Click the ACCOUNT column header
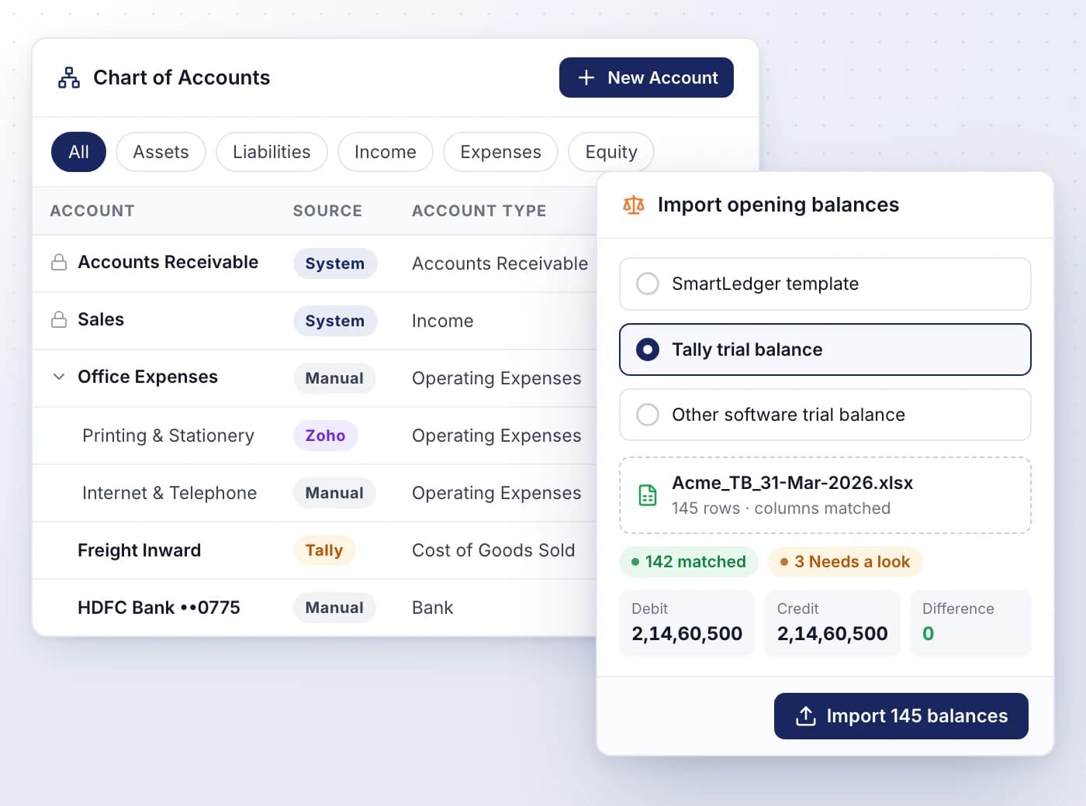 (92, 211)
